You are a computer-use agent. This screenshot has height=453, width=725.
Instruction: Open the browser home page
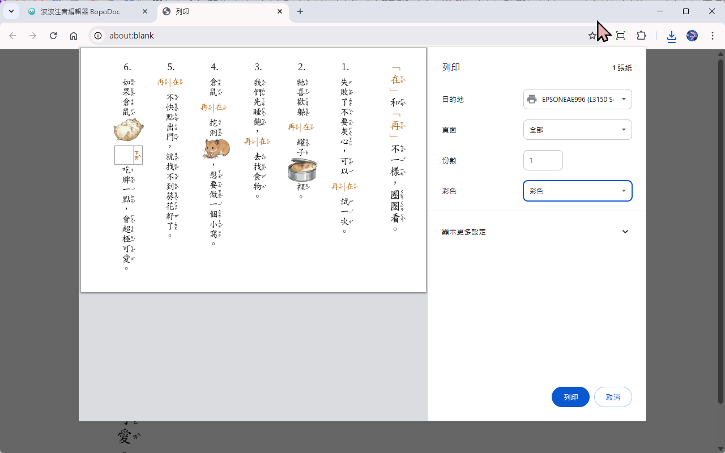tap(74, 35)
